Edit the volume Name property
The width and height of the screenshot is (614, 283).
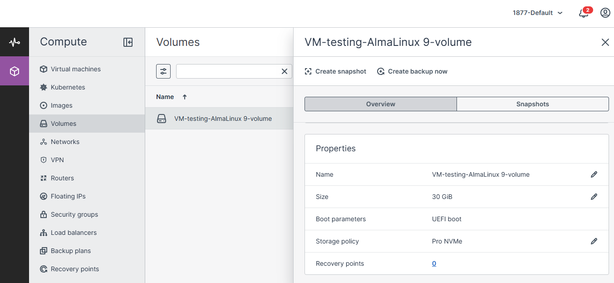tap(594, 174)
